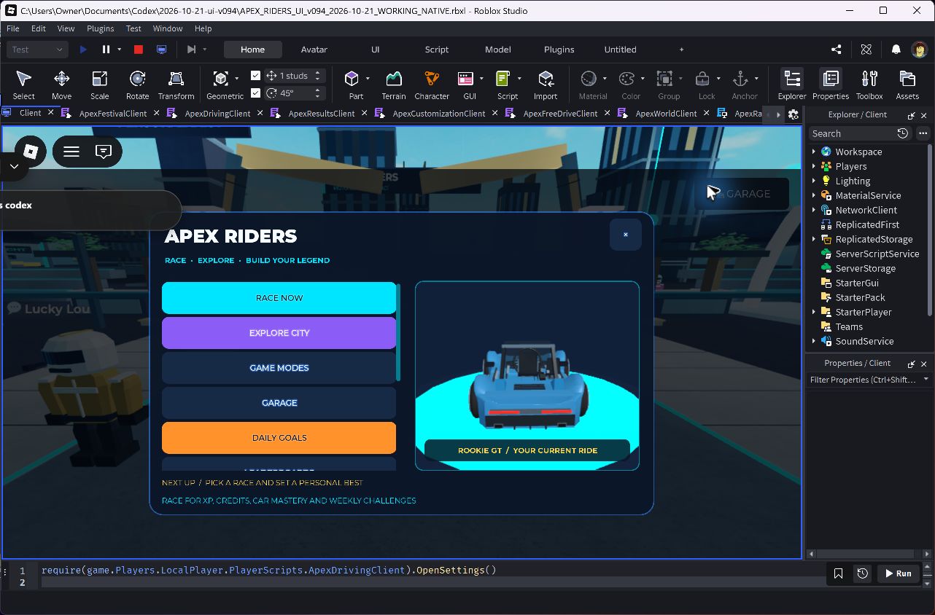The image size is (935, 615).
Task: Open the Assets manager
Action: [907, 85]
